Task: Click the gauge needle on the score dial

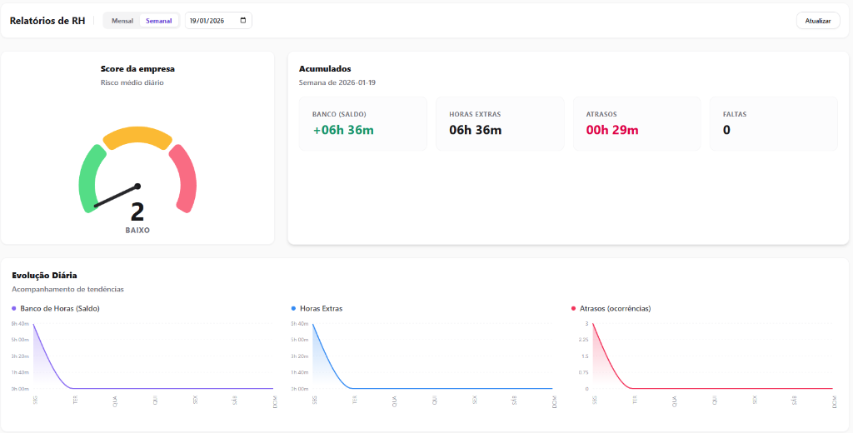Action: click(117, 196)
